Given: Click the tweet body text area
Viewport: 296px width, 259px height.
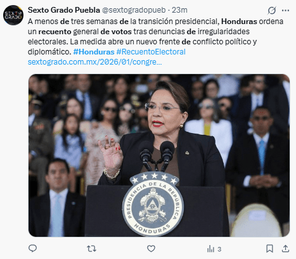Looking at the screenshot, I should (x=155, y=37).
